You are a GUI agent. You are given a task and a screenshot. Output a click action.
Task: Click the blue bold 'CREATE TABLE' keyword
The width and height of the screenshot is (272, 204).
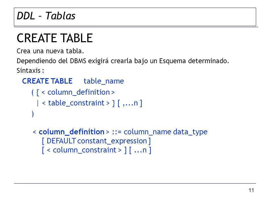[47, 81]
